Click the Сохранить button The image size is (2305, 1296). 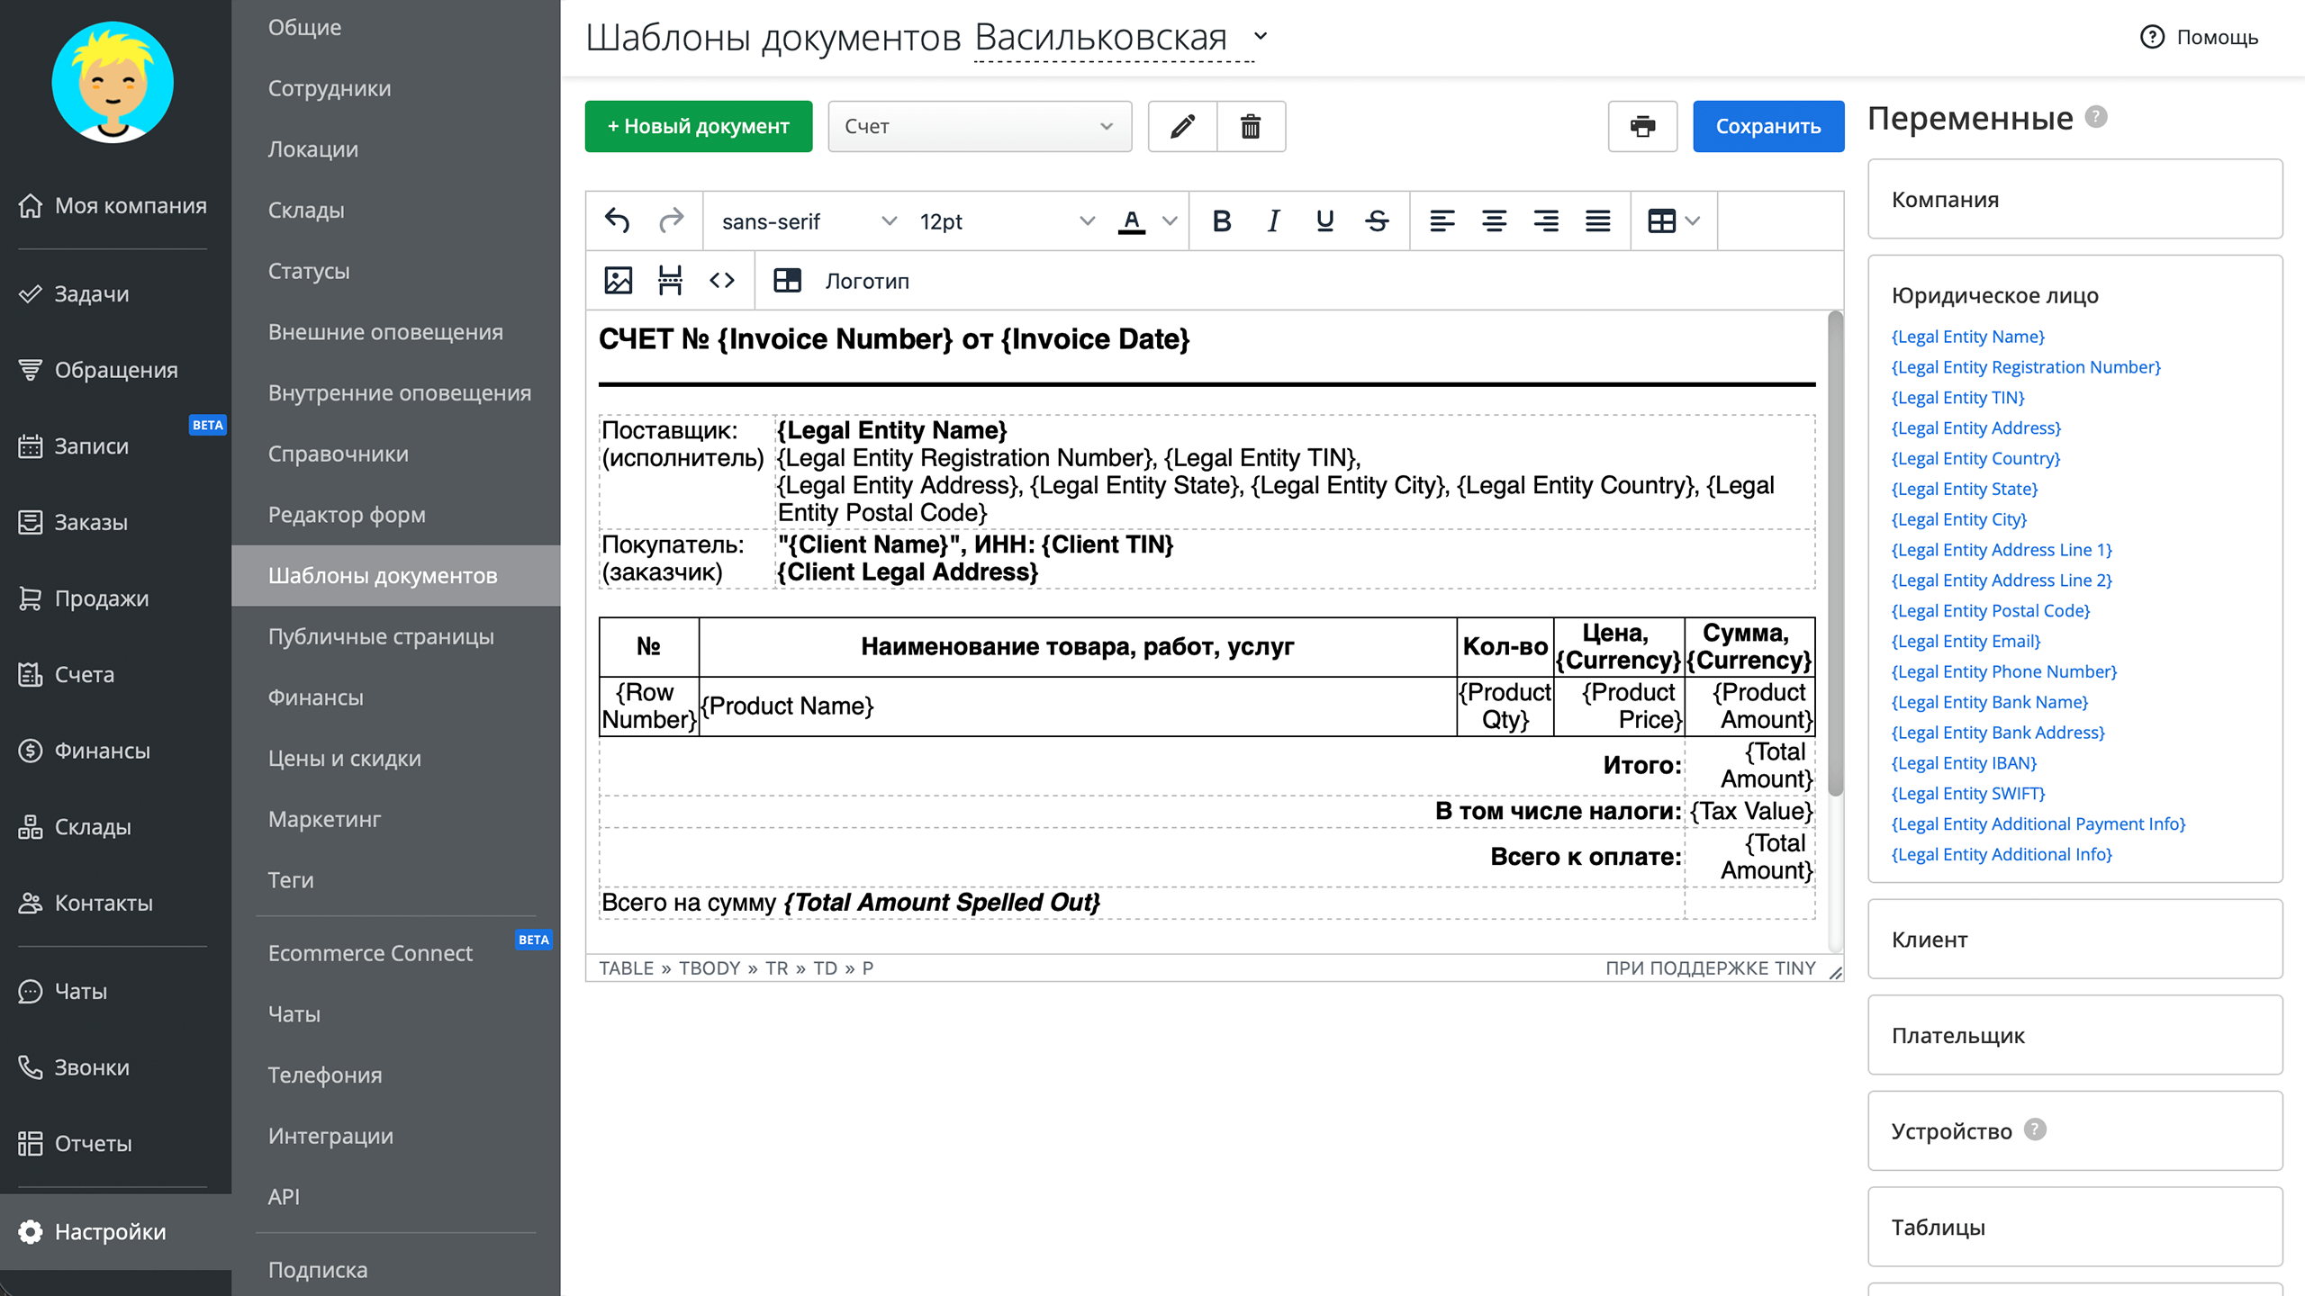1767,126
